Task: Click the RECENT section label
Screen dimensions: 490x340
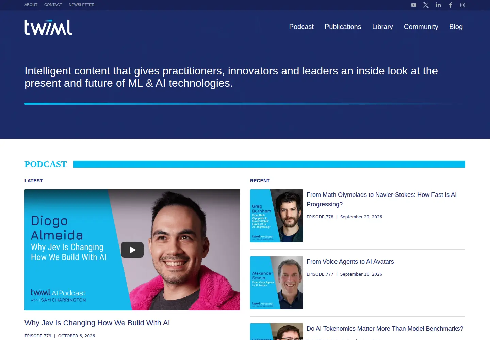Action: pyautogui.click(x=260, y=181)
